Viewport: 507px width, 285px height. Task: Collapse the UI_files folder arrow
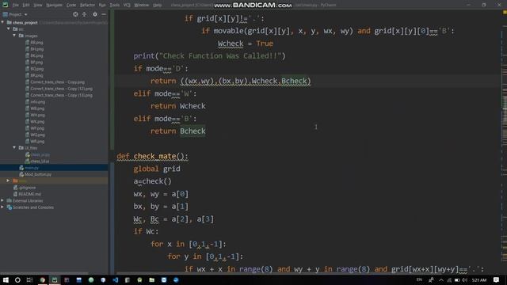pyautogui.click(x=14, y=148)
